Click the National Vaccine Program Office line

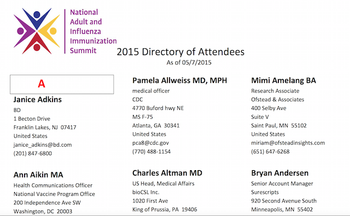pos(54,194)
